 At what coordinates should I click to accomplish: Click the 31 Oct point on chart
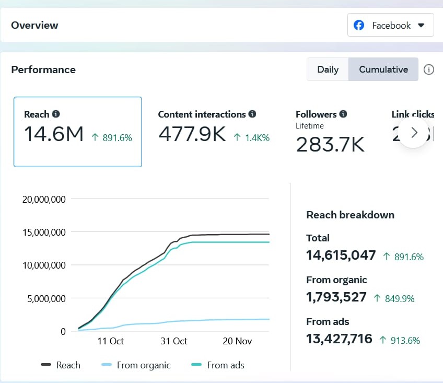click(x=173, y=241)
